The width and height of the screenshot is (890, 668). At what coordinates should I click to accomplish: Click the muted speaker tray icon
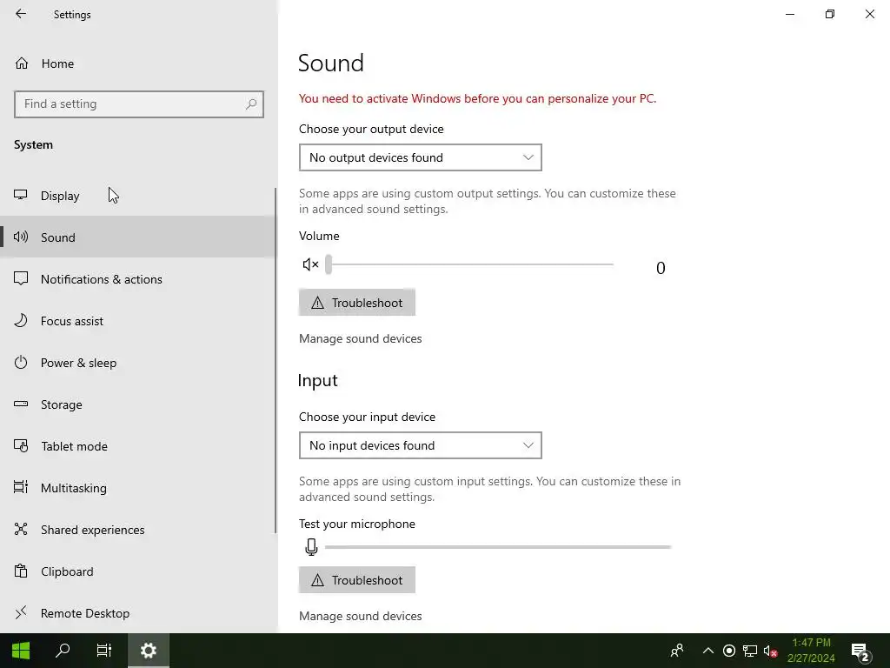pos(770,651)
